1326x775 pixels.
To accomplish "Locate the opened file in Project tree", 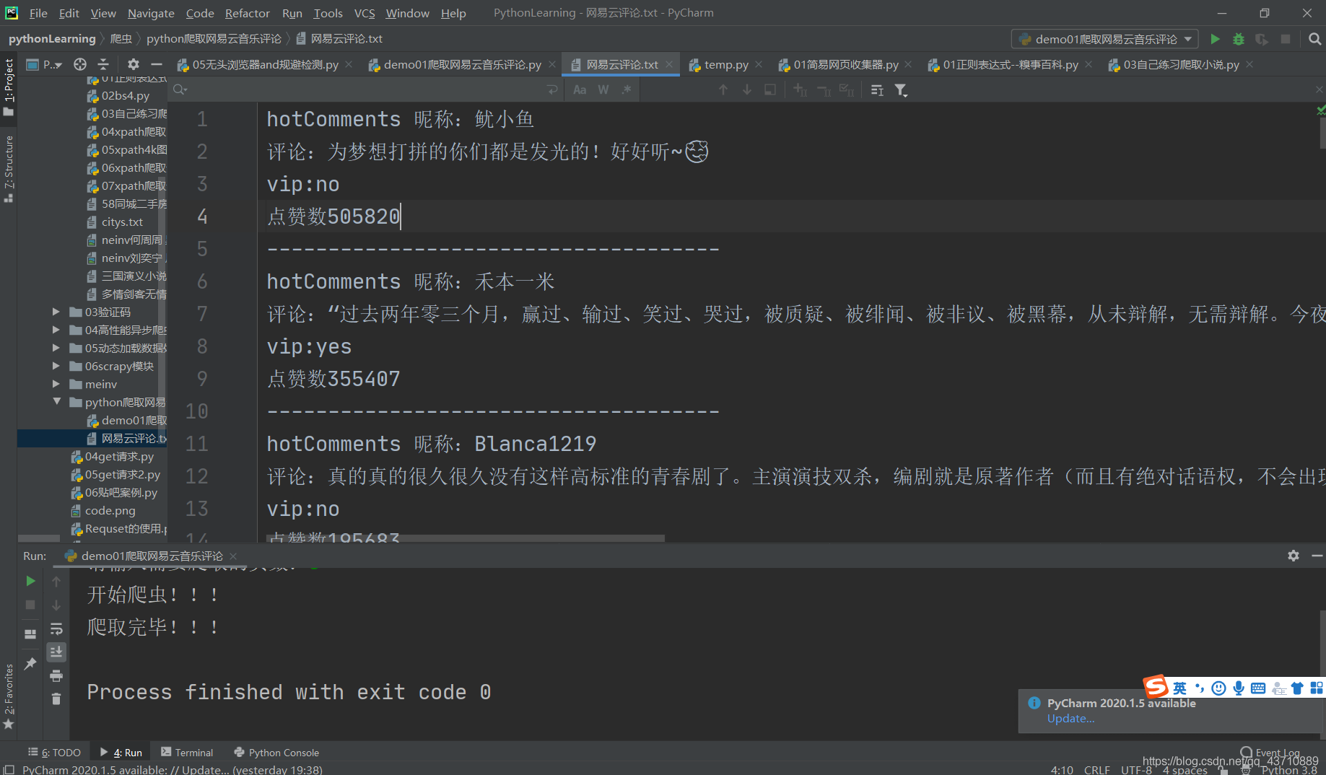I will click(80, 64).
